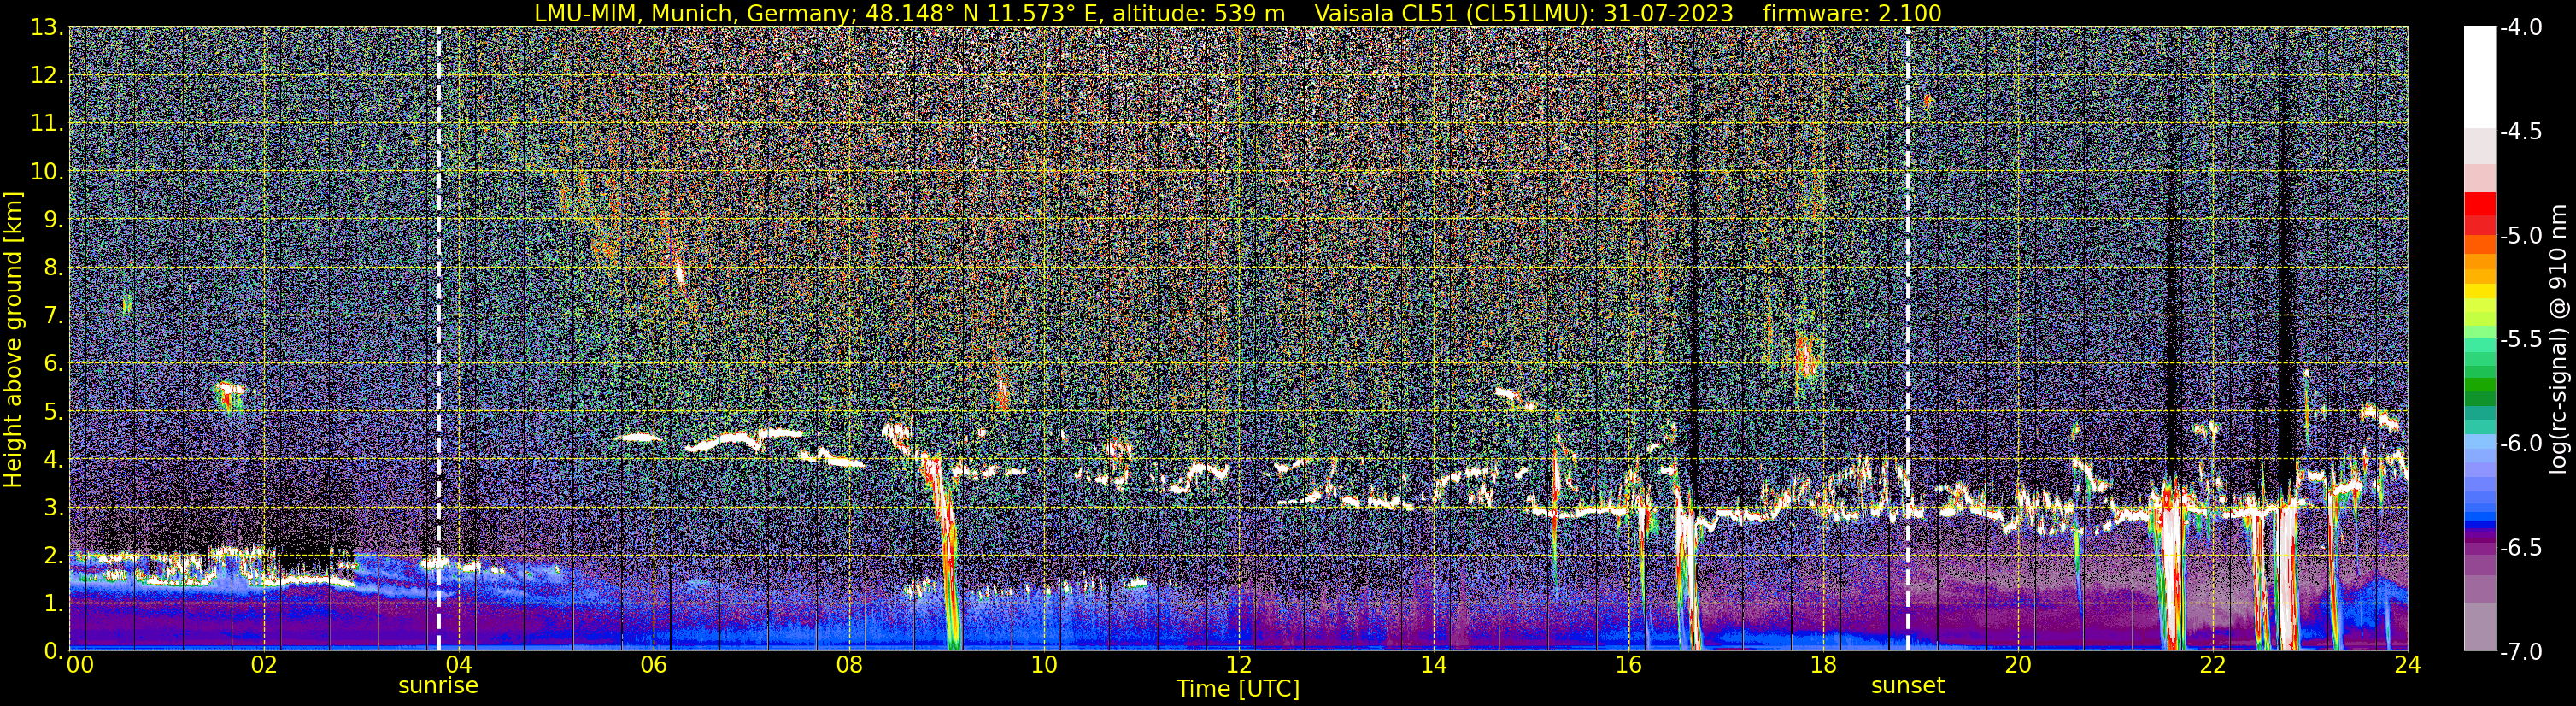
Task: Click the x-axis tick label '02'
Action: pos(263,665)
